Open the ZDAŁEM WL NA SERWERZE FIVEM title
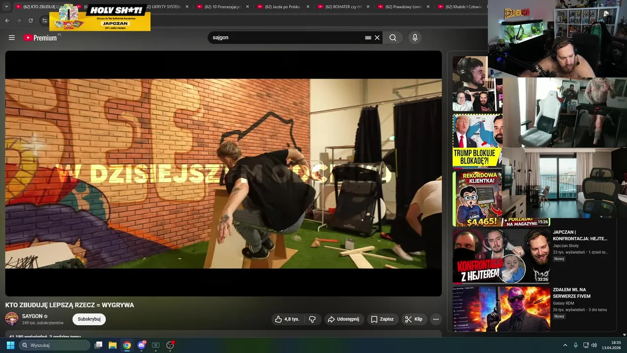The width and height of the screenshot is (627, 353). pyautogui.click(x=572, y=293)
